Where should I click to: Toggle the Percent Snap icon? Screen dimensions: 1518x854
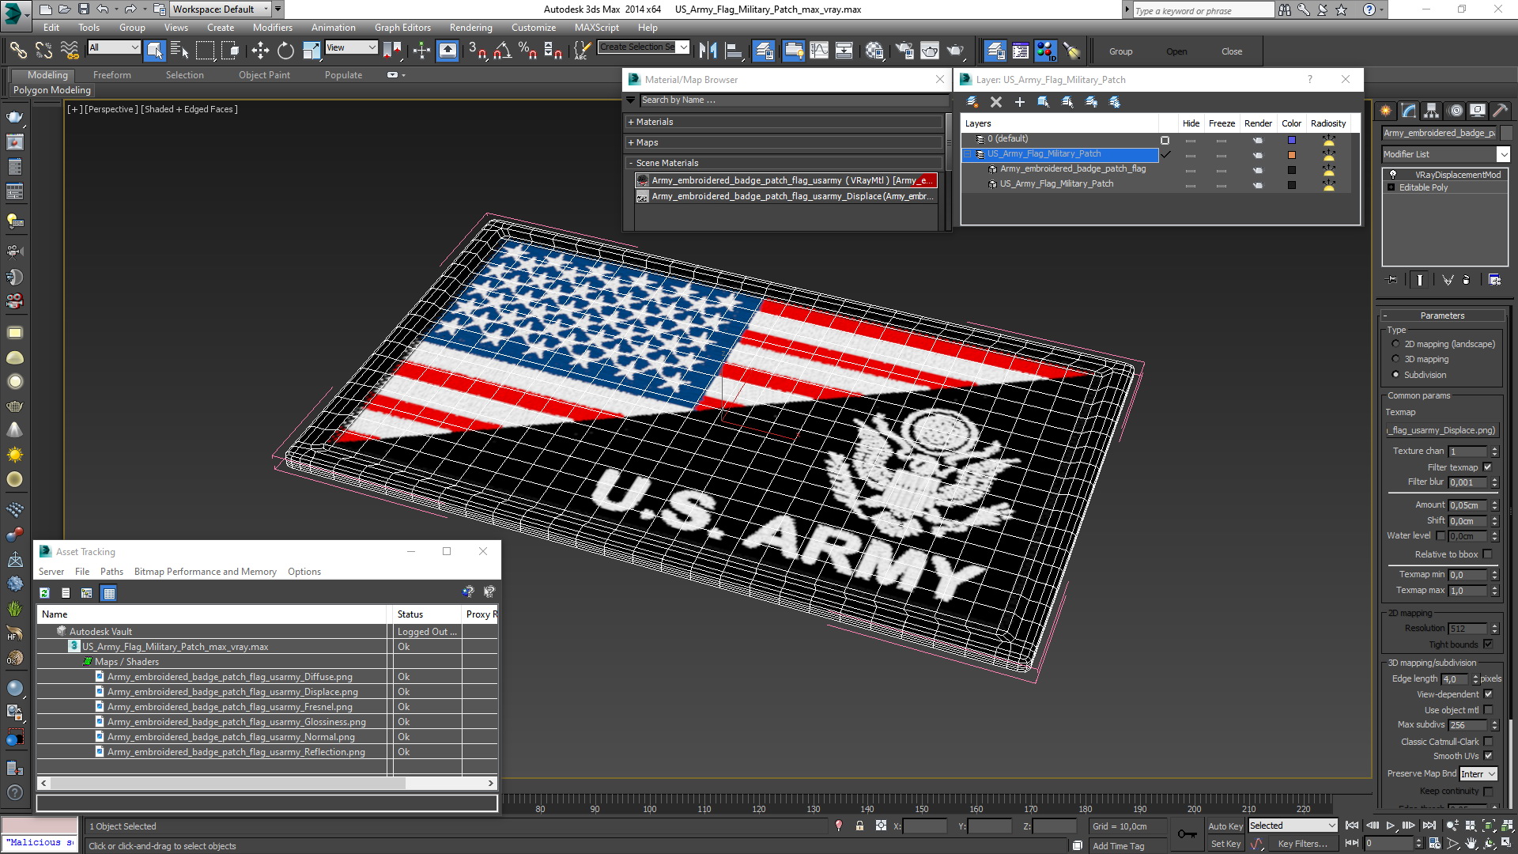(x=527, y=51)
